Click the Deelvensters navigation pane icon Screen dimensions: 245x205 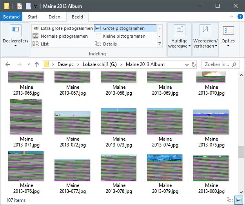click(16, 30)
